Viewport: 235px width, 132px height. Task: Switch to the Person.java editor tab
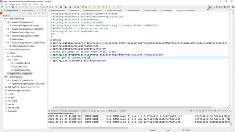tap(74, 11)
